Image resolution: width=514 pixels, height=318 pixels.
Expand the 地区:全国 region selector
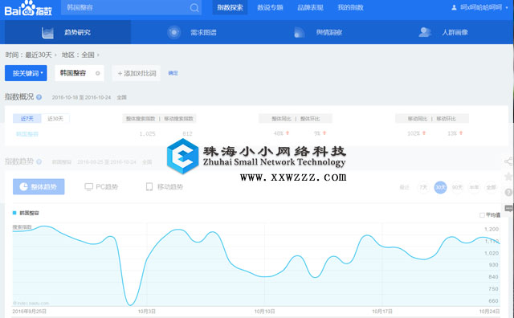80,55
